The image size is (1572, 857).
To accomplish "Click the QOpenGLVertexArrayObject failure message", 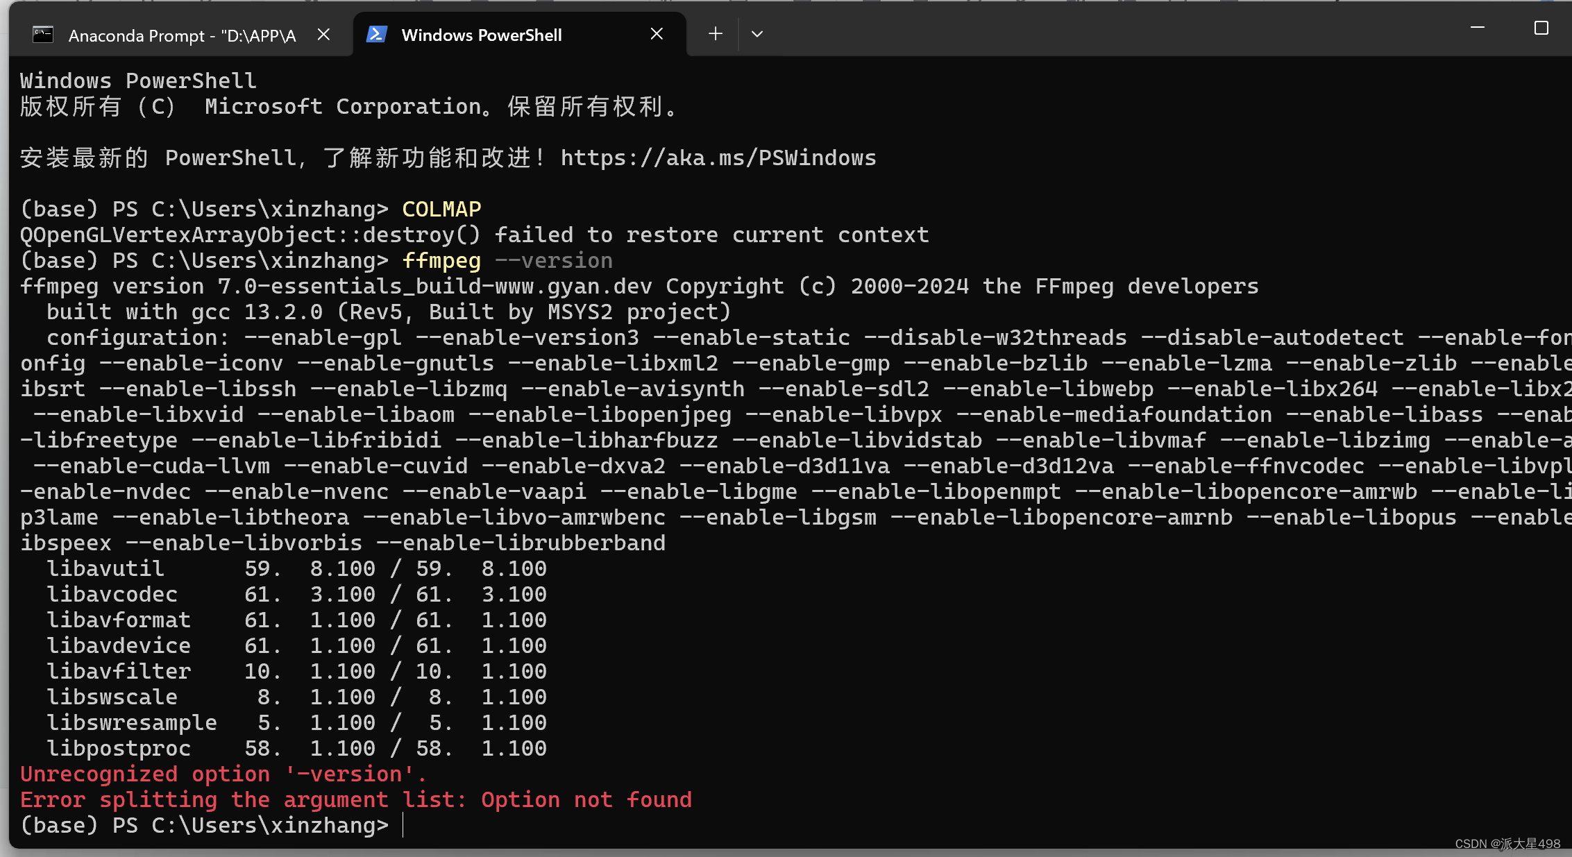I will 474,235.
